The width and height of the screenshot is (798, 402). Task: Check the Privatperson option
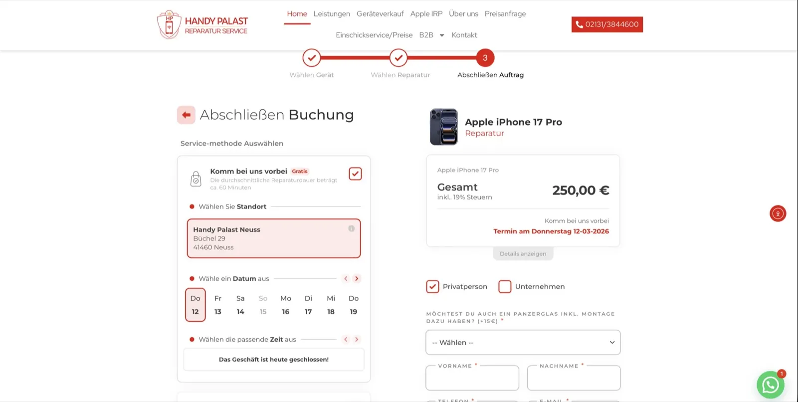[432, 287]
